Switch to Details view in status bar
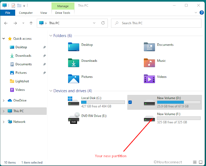206x166 pixels. point(195,162)
